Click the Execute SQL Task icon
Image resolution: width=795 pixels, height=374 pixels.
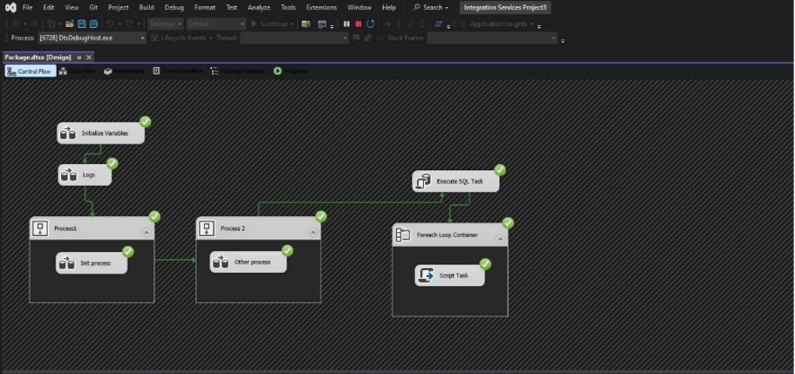tap(422, 181)
